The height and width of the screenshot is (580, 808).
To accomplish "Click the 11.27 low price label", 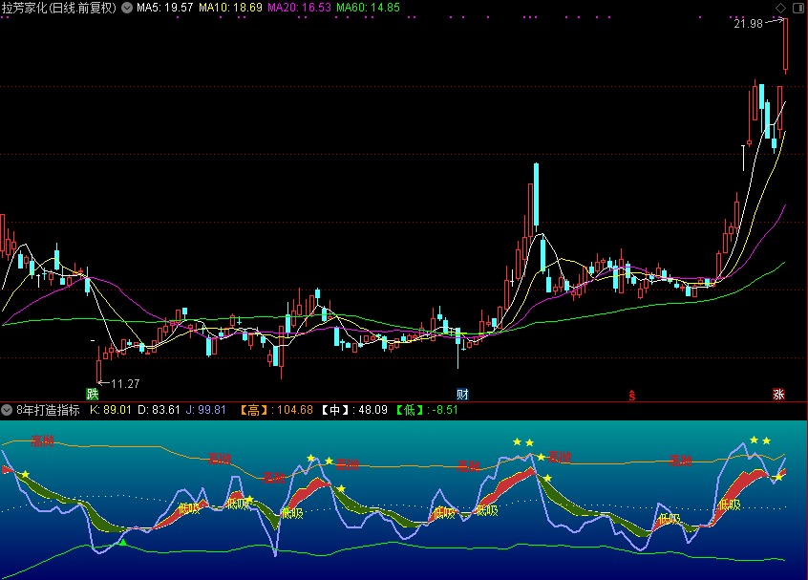I will (x=125, y=383).
